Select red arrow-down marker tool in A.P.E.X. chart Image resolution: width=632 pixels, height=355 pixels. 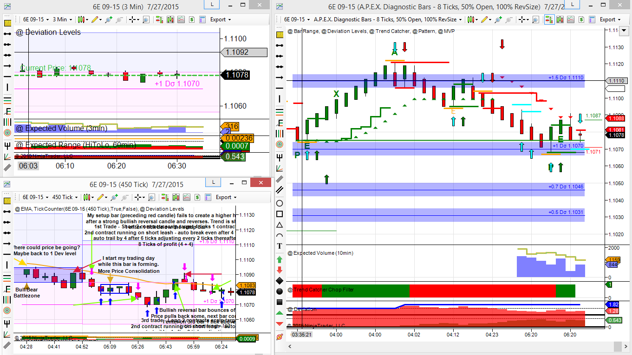point(280,270)
